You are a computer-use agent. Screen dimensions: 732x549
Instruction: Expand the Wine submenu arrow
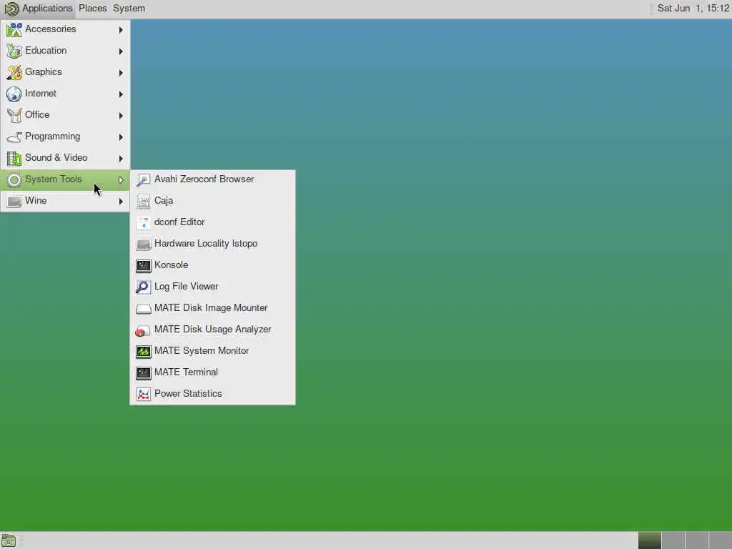coord(121,202)
